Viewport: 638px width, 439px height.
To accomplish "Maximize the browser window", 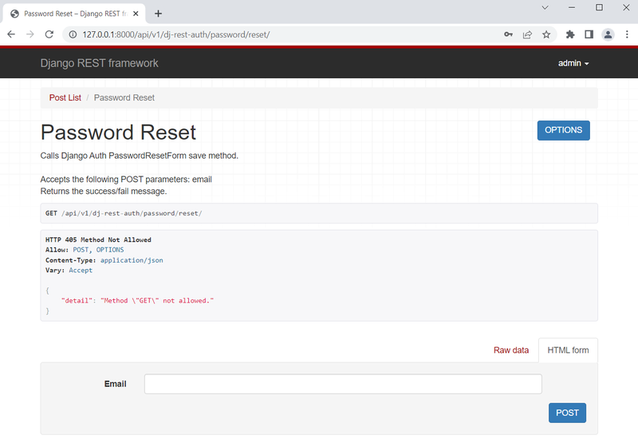I will coord(599,7).
